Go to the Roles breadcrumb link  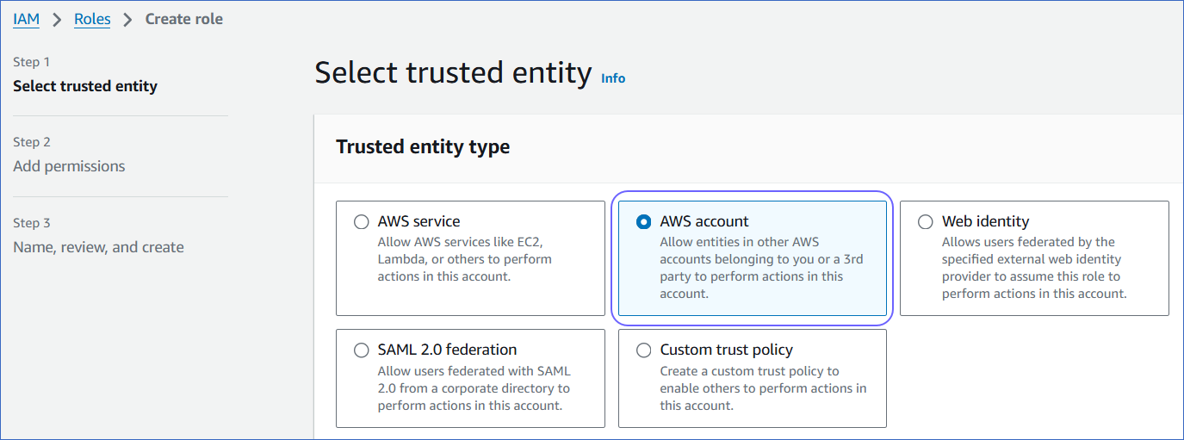point(92,19)
